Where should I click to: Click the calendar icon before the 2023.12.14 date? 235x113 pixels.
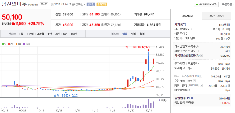click(52, 5)
